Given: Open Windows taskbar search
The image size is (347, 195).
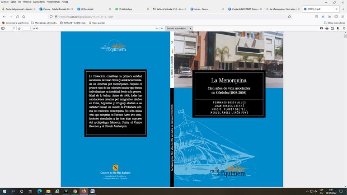Looking at the screenshot, I should pos(13,191).
